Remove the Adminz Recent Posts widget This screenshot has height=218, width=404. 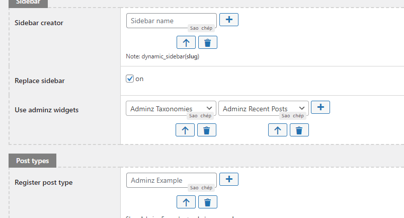(x=299, y=130)
